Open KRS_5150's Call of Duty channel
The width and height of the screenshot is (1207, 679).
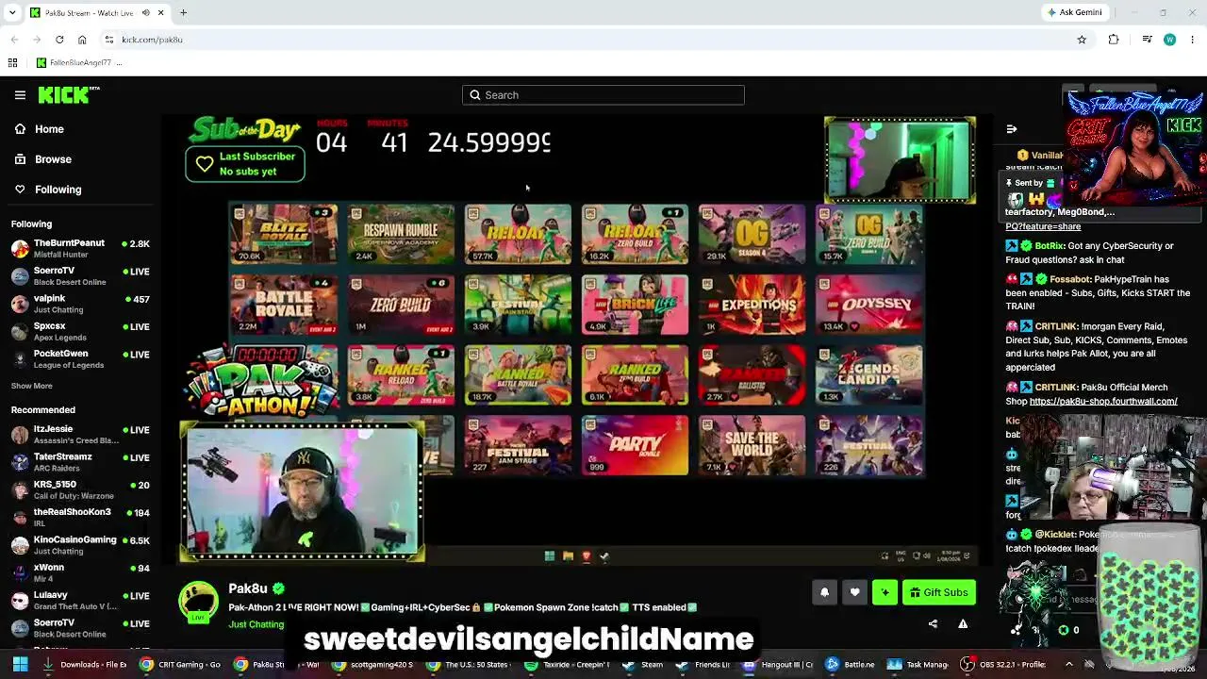coord(80,489)
